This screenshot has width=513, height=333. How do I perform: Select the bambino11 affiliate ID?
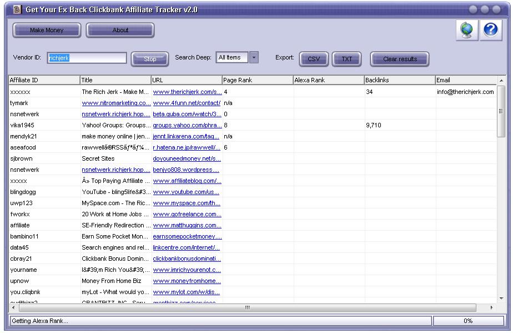(24, 237)
